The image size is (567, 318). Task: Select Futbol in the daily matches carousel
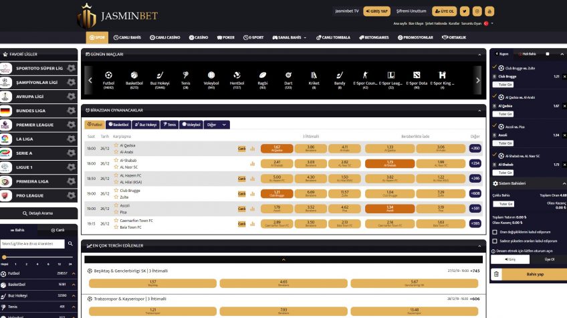point(108,79)
